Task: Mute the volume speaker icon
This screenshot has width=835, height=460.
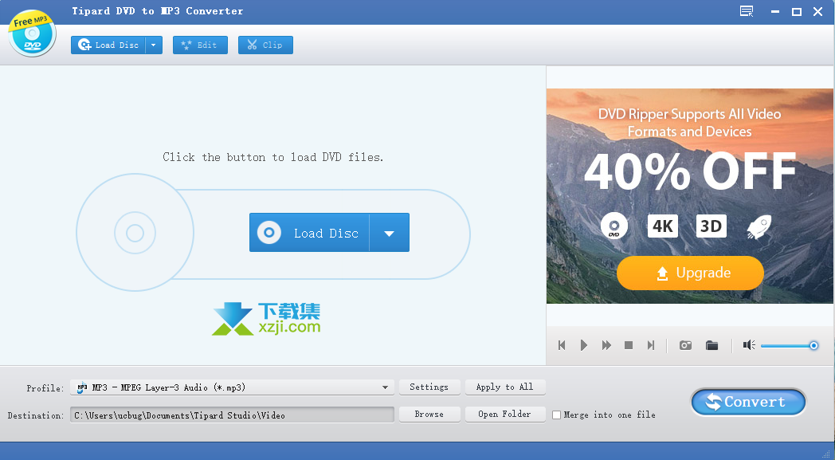Action: pyautogui.click(x=749, y=345)
